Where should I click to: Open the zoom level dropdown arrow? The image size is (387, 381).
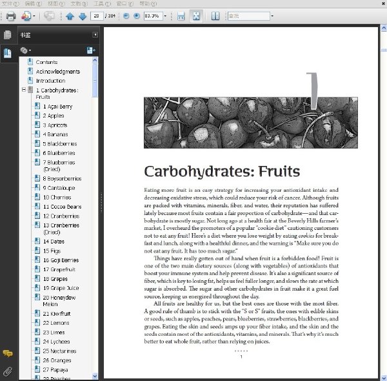pos(165,16)
